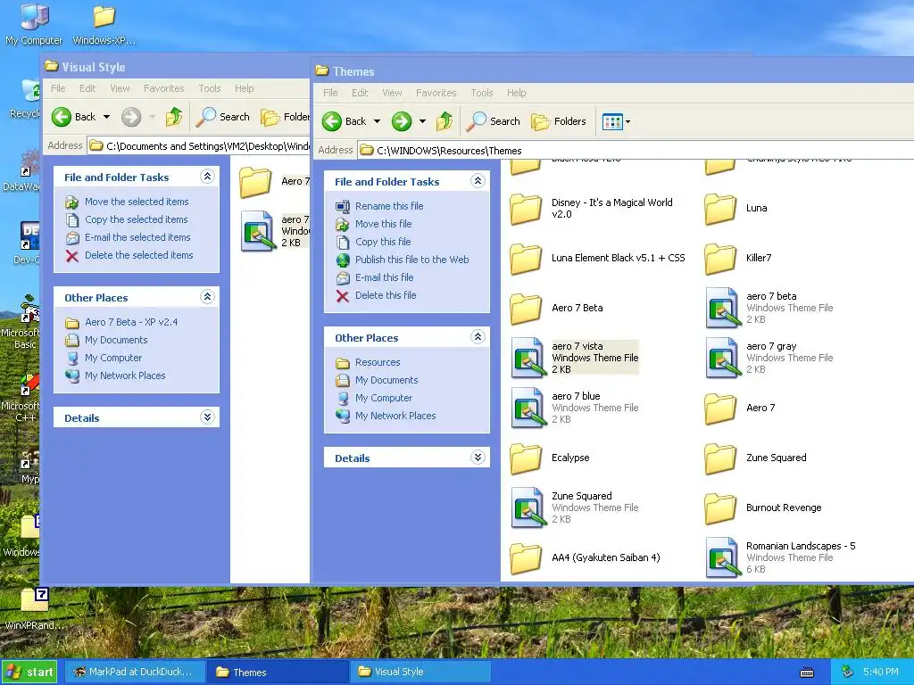
Task: Expand Details panel in Themes window
Action: [478, 458]
